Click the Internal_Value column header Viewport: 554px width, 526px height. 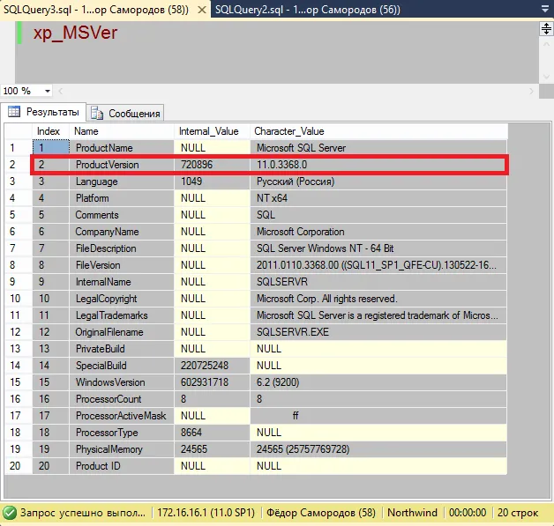point(208,131)
